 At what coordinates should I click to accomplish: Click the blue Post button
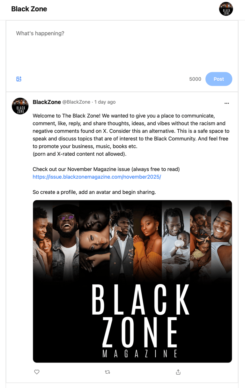pyautogui.click(x=219, y=79)
